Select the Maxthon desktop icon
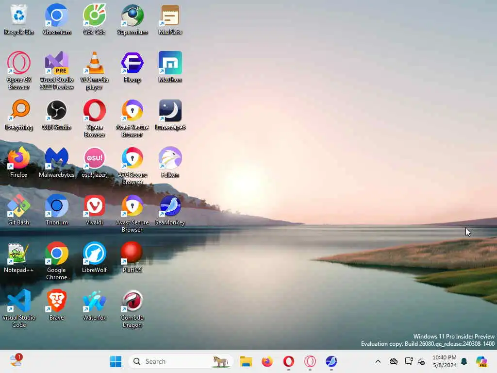Screen dimensions: 497x373 click(170, 67)
